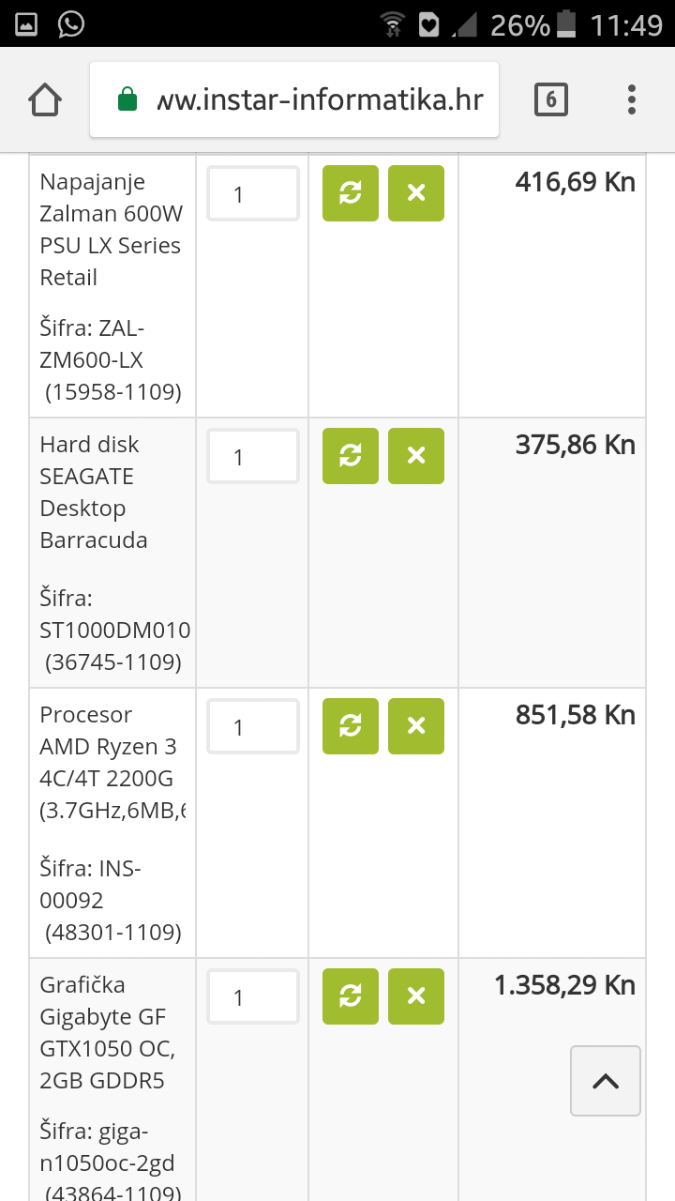Image resolution: width=675 pixels, height=1201 pixels.
Task: Open the Procesor AMD Ryzen 3 product name
Action: pos(108,747)
